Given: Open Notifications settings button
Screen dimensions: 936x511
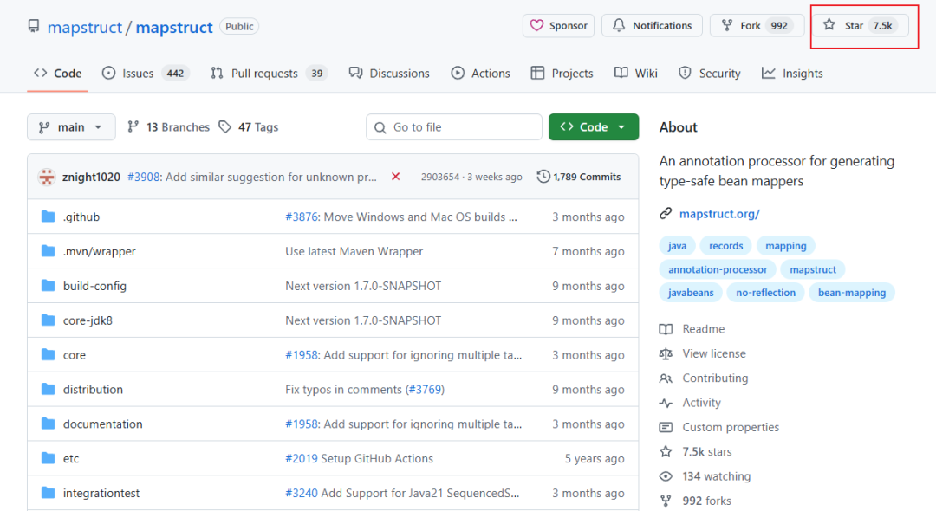Looking at the screenshot, I should pyautogui.click(x=652, y=26).
